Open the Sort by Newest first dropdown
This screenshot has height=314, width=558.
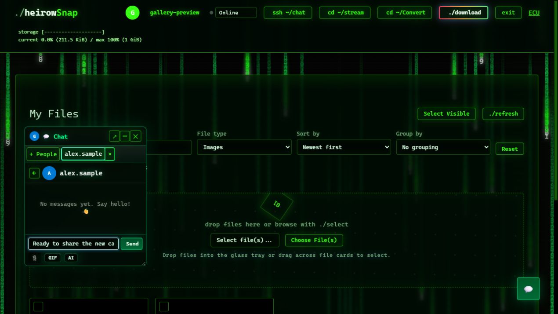[344, 147]
